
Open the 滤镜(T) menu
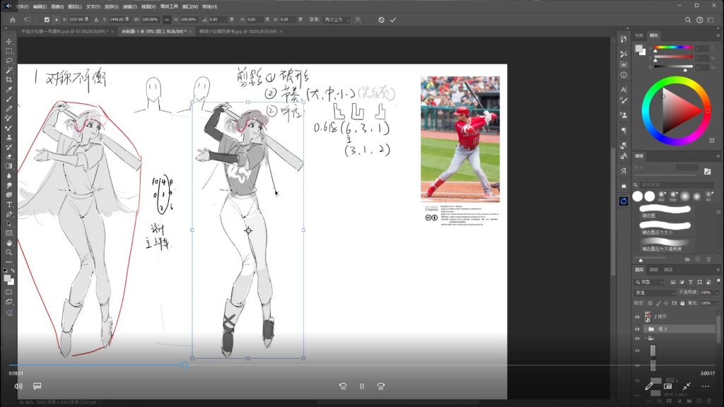(x=130, y=6)
